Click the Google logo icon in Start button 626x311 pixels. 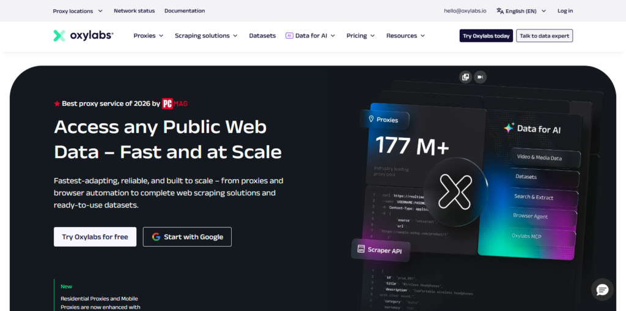pyautogui.click(x=156, y=237)
